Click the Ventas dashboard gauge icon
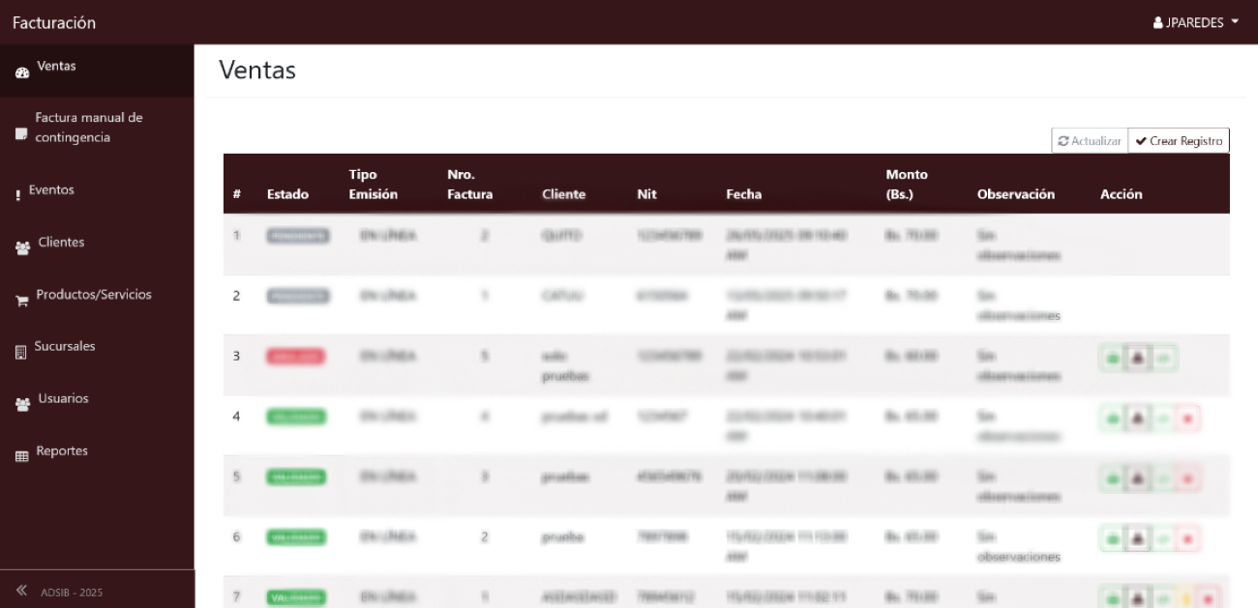This screenshot has width=1258, height=608. (x=22, y=72)
